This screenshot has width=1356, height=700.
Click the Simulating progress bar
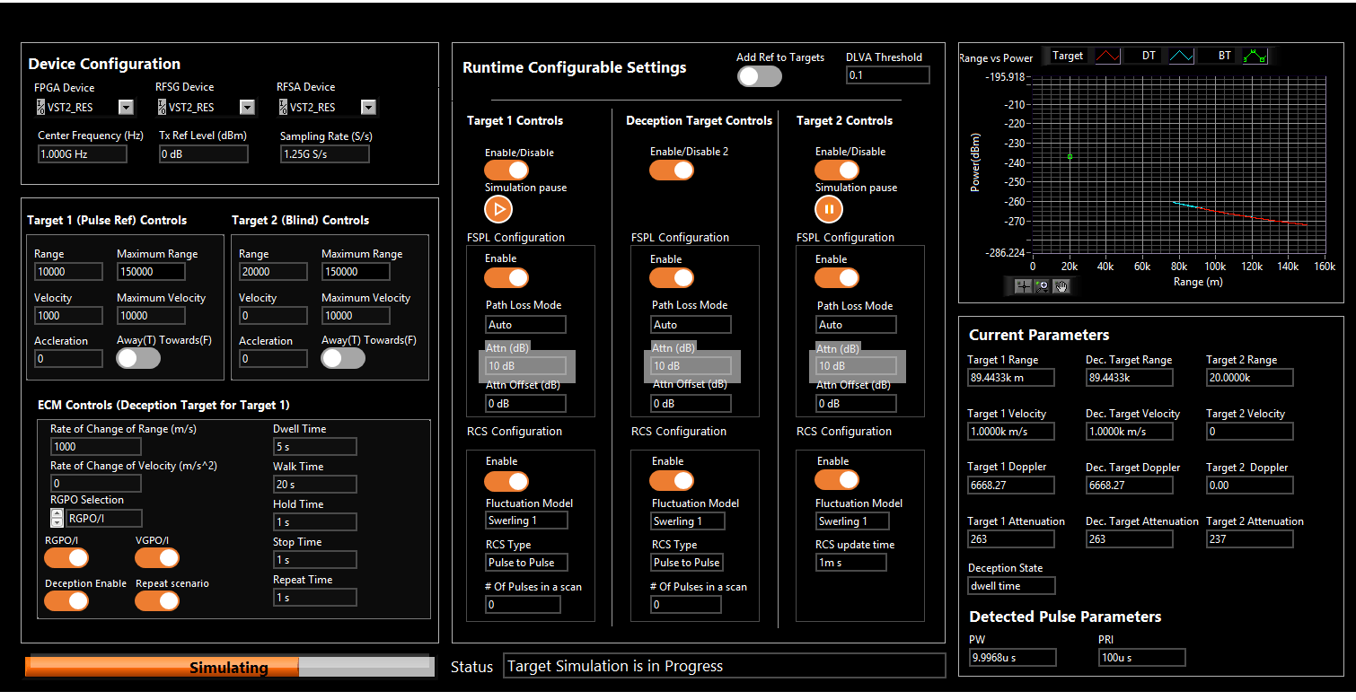pos(229,667)
